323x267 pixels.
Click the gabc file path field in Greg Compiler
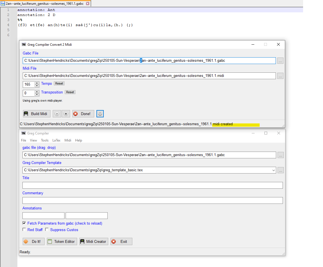tap(149, 155)
